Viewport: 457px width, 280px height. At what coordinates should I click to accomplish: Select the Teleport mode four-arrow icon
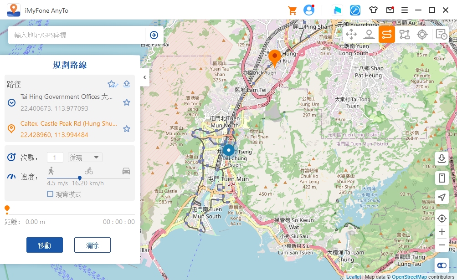point(351,35)
